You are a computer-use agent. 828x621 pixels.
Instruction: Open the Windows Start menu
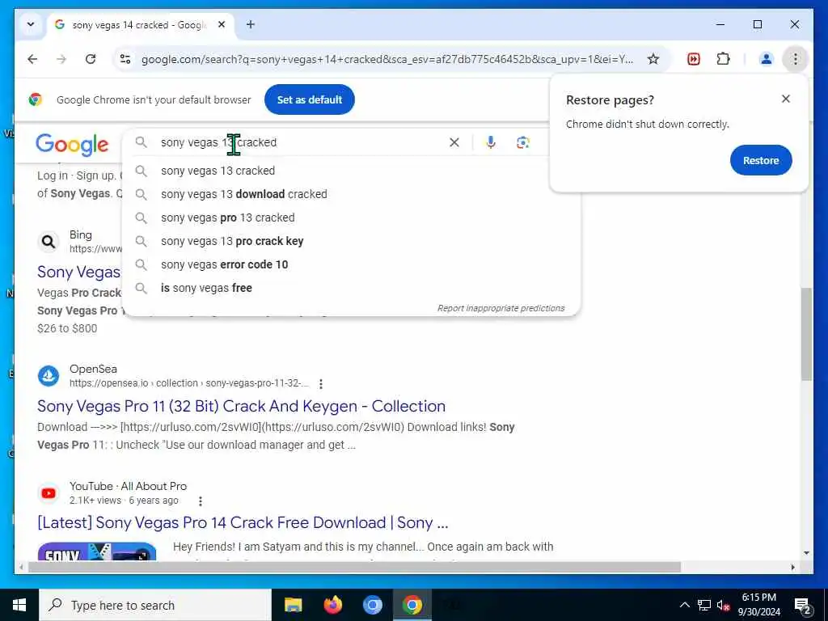point(19,605)
